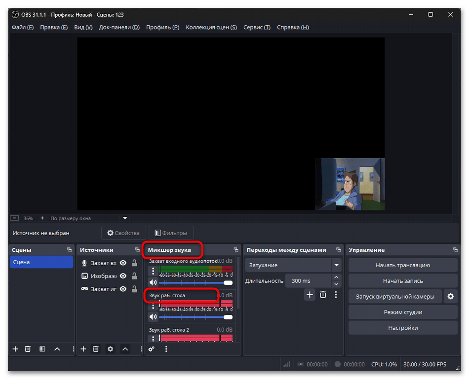Expand the Затухание transition dropdown

[x=337, y=265]
